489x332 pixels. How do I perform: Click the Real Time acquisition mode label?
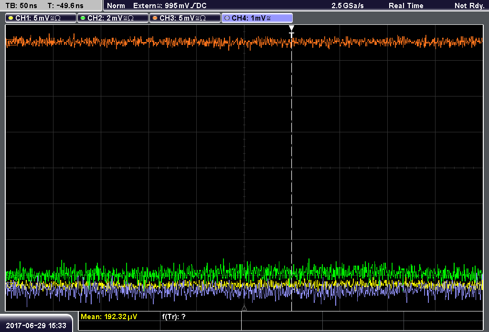click(x=406, y=6)
